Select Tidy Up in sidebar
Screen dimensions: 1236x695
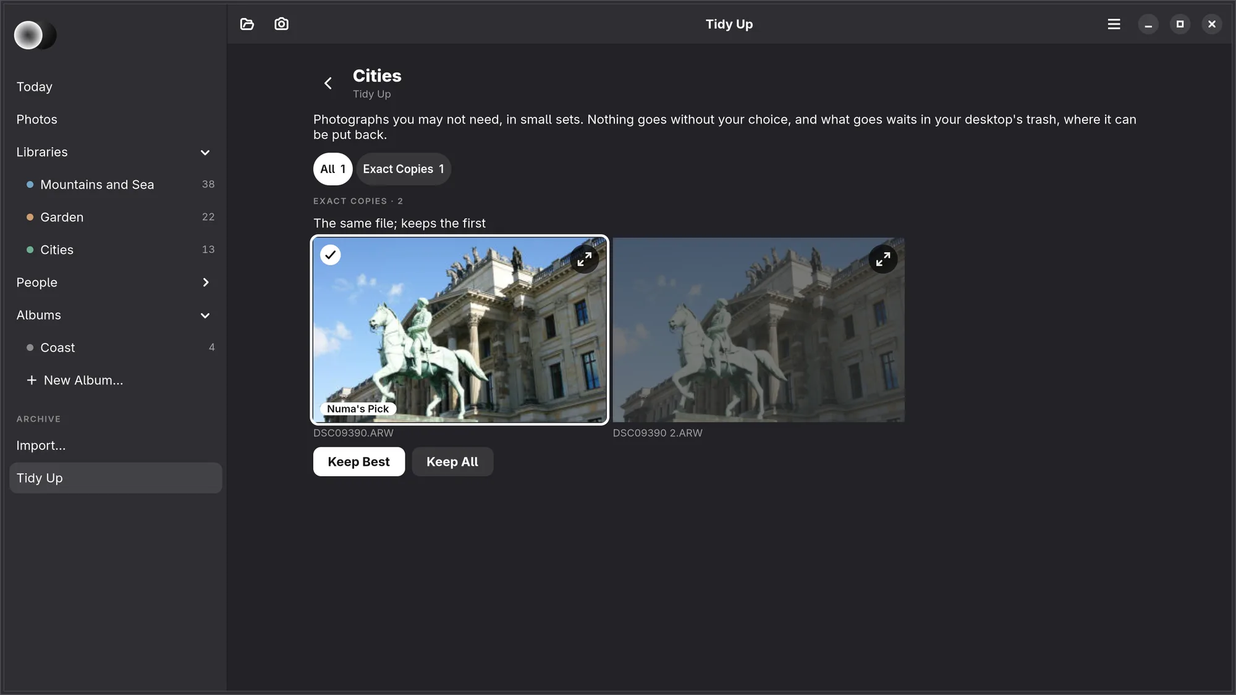pos(116,478)
